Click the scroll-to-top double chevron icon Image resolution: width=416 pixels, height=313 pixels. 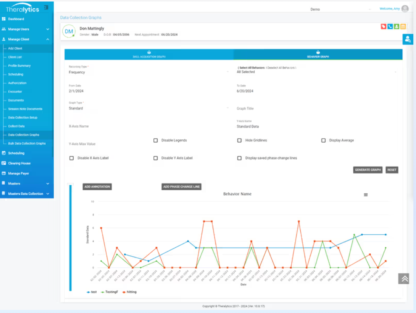[x=404, y=279]
